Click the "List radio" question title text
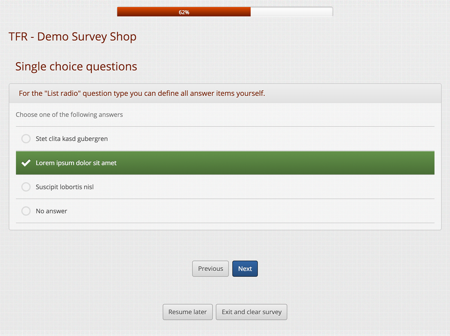The height and width of the screenshot is (336, 450). pos(142,93)
